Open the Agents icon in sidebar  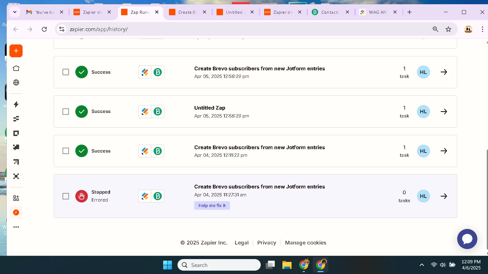pos(16,176)
